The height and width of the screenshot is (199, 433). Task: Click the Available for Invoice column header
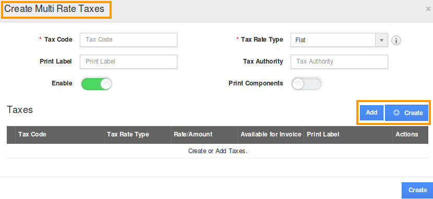pos(271,135)
